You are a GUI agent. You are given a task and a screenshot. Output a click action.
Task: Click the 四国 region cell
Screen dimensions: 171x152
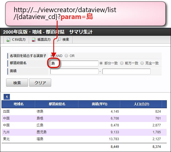click(6, 112)
